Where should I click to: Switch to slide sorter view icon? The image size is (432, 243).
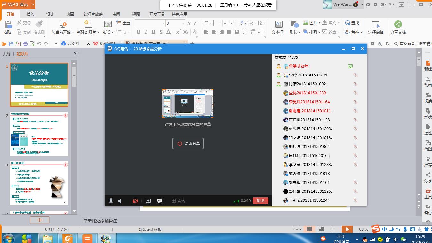[321, 229]
